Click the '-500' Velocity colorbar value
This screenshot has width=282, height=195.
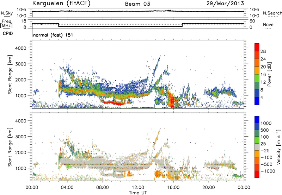point(266,164)
